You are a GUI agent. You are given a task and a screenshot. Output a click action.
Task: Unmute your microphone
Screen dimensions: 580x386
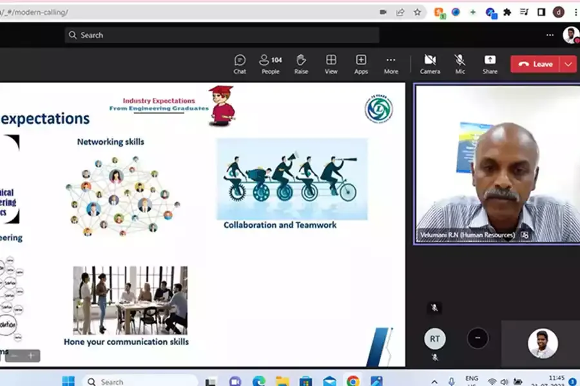[x=459, y=63]
